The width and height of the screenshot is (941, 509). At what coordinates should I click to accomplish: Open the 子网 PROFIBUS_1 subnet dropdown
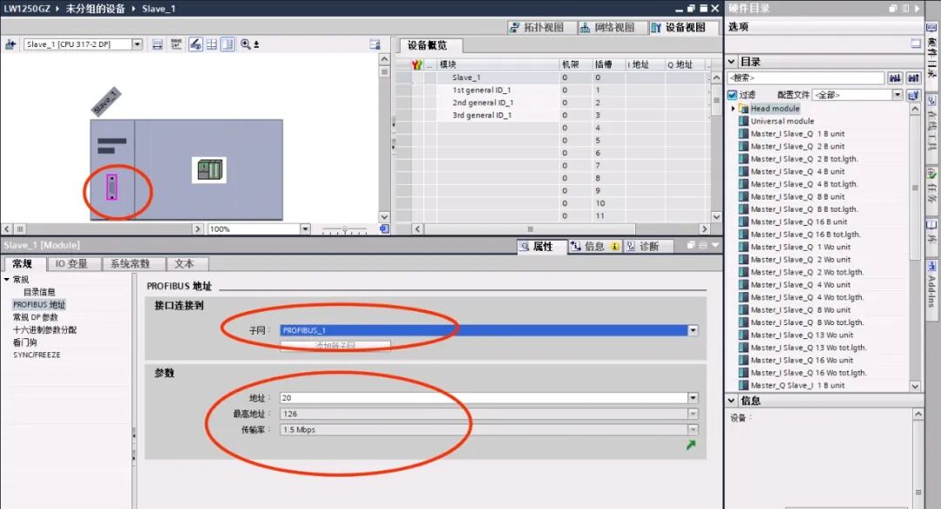(x=693, y=330)
